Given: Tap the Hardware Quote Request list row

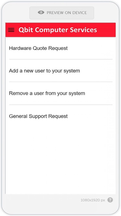Looking at the screenshot, I should (x=60, y=48).
